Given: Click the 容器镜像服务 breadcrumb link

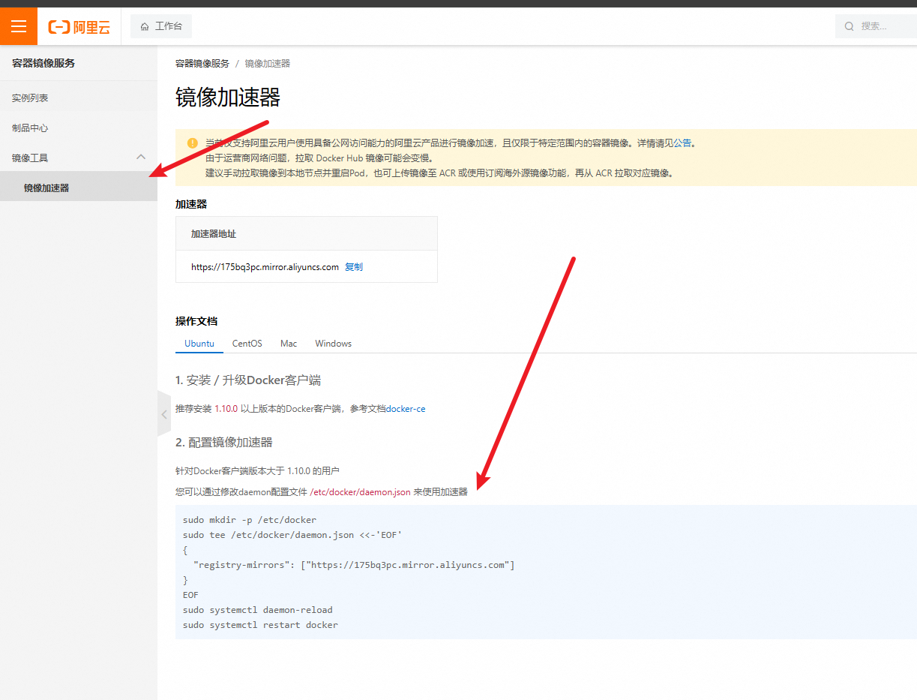Looking at the screenshot, I should pos(202,64).
